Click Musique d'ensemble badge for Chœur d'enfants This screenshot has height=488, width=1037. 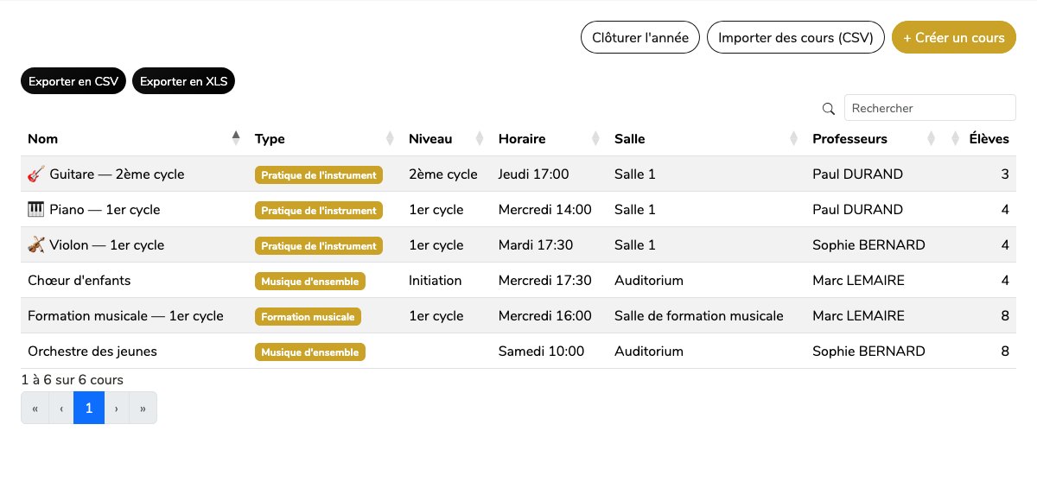tap(310, 281)
